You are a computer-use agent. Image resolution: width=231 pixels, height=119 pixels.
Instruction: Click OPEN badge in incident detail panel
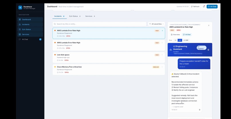(178, 30)
